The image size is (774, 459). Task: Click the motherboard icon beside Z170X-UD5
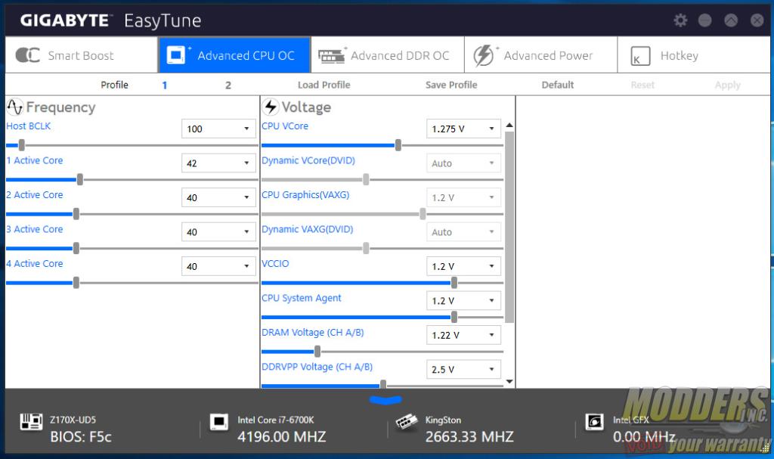32,421
